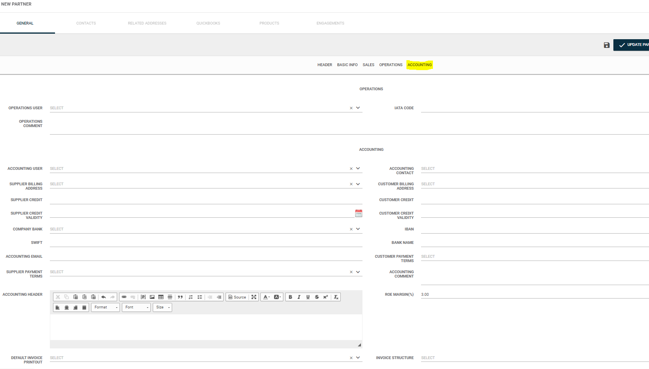Insert a numbered list
The width and height of the screenshot is (649, 369).
191,297
